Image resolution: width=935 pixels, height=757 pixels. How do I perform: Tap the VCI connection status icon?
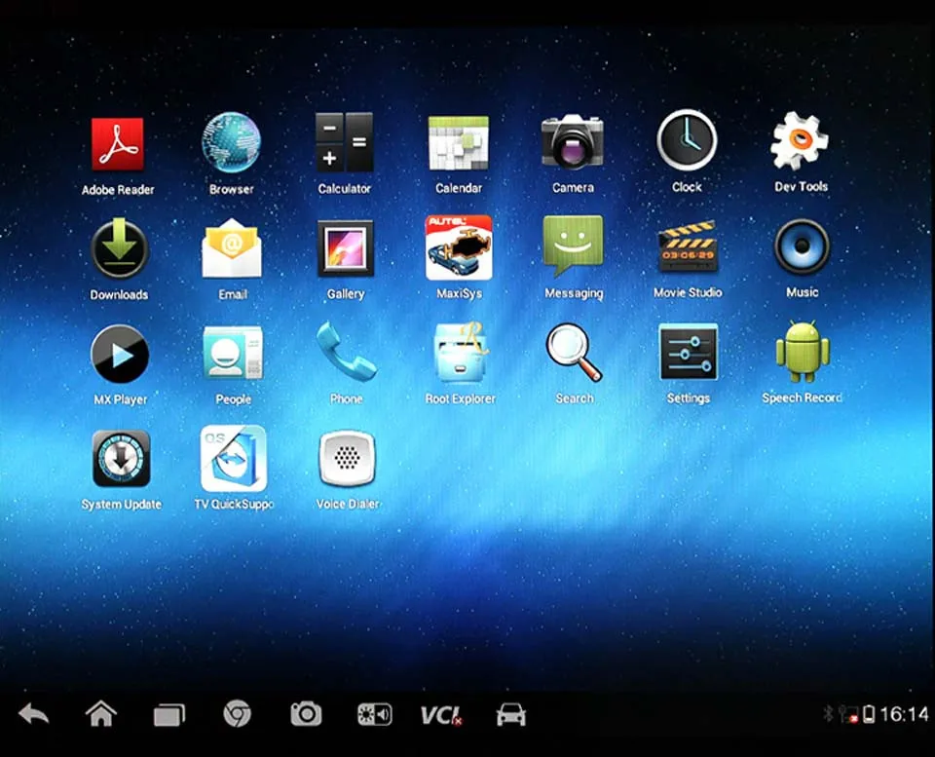(x=441, y=715)
